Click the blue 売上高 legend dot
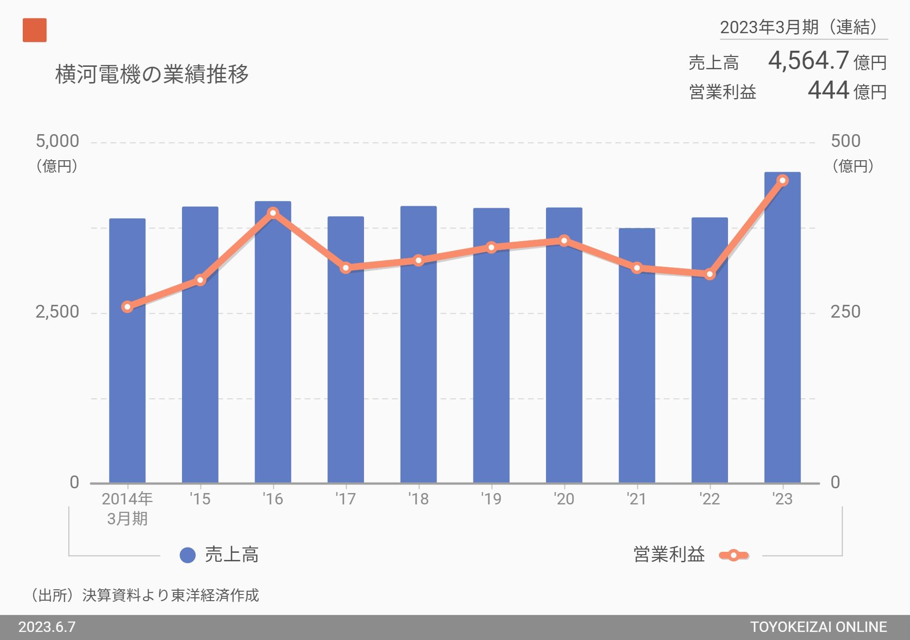 coord(188,555)
